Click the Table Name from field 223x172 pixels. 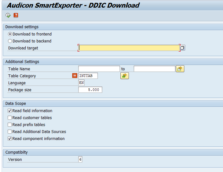pos(99,69)
